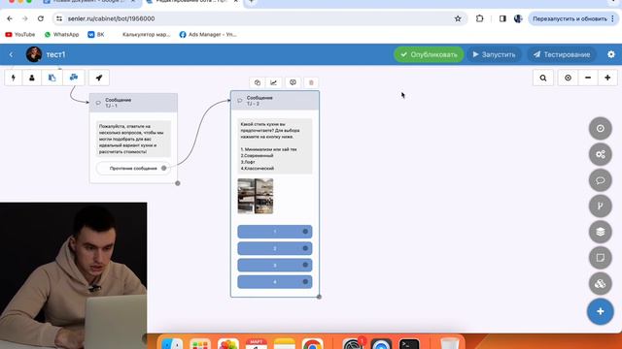Delete the selected block with trash icon

pos(311,82)
